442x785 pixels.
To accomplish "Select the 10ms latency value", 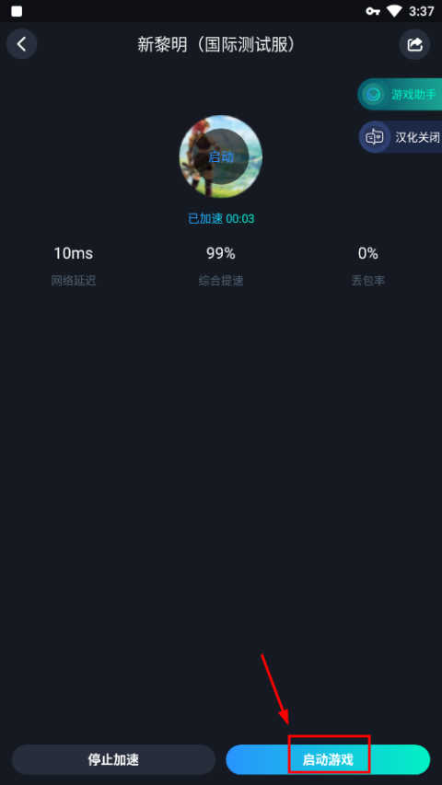I will tap(73, 253).
